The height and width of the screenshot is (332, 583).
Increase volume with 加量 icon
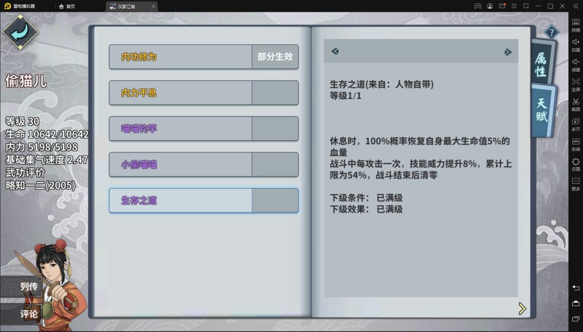575,45
